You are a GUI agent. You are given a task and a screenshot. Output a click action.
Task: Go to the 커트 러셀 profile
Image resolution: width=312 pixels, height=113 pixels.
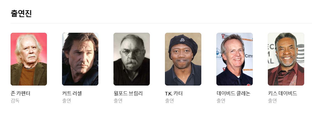click(72, 93)
